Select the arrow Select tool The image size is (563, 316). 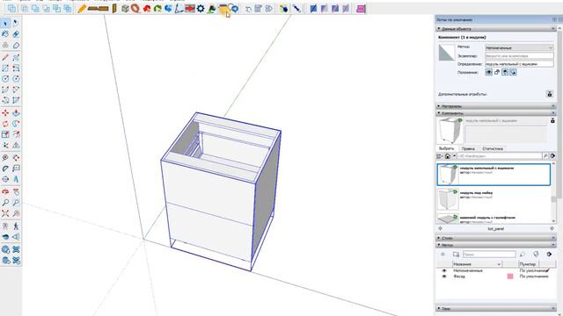click(x=5, y=24)
